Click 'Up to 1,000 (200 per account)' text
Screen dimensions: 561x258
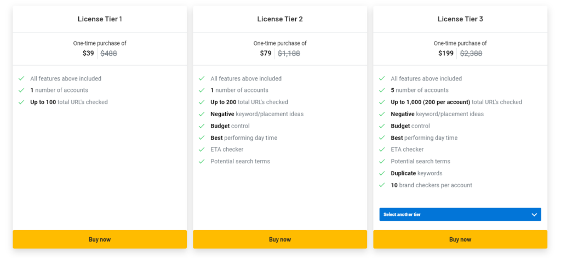pos(430,102)
